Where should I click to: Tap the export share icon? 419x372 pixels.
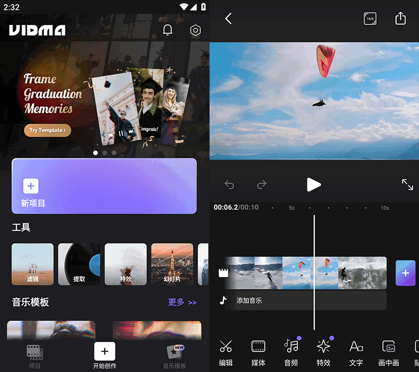pyautogui.click(x=401, y=19)
